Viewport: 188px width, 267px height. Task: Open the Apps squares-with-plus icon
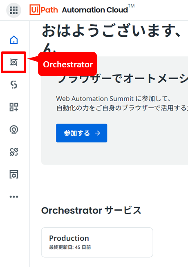(x=14, y=107)
